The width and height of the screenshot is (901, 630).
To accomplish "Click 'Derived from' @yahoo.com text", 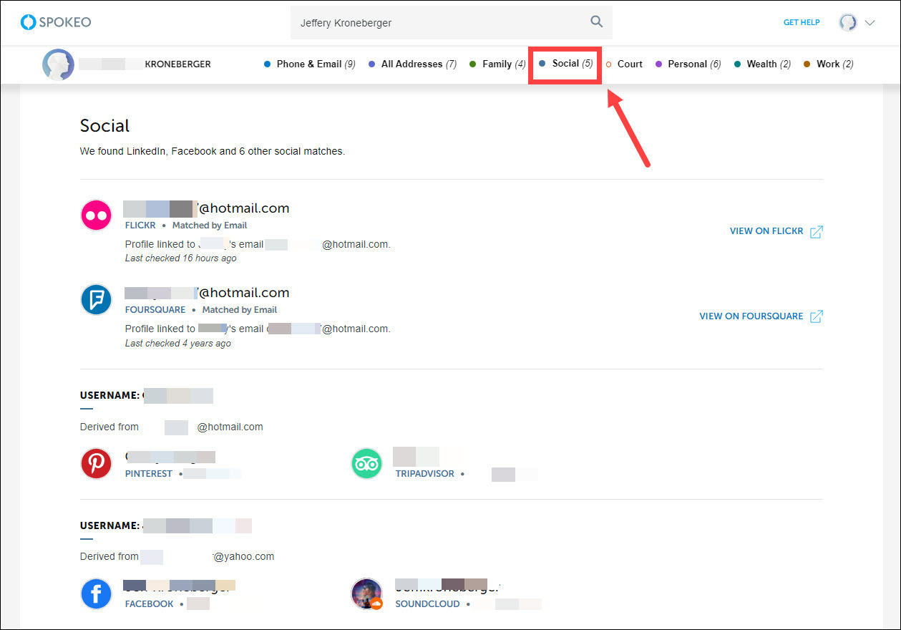I will tap(177, 556).
